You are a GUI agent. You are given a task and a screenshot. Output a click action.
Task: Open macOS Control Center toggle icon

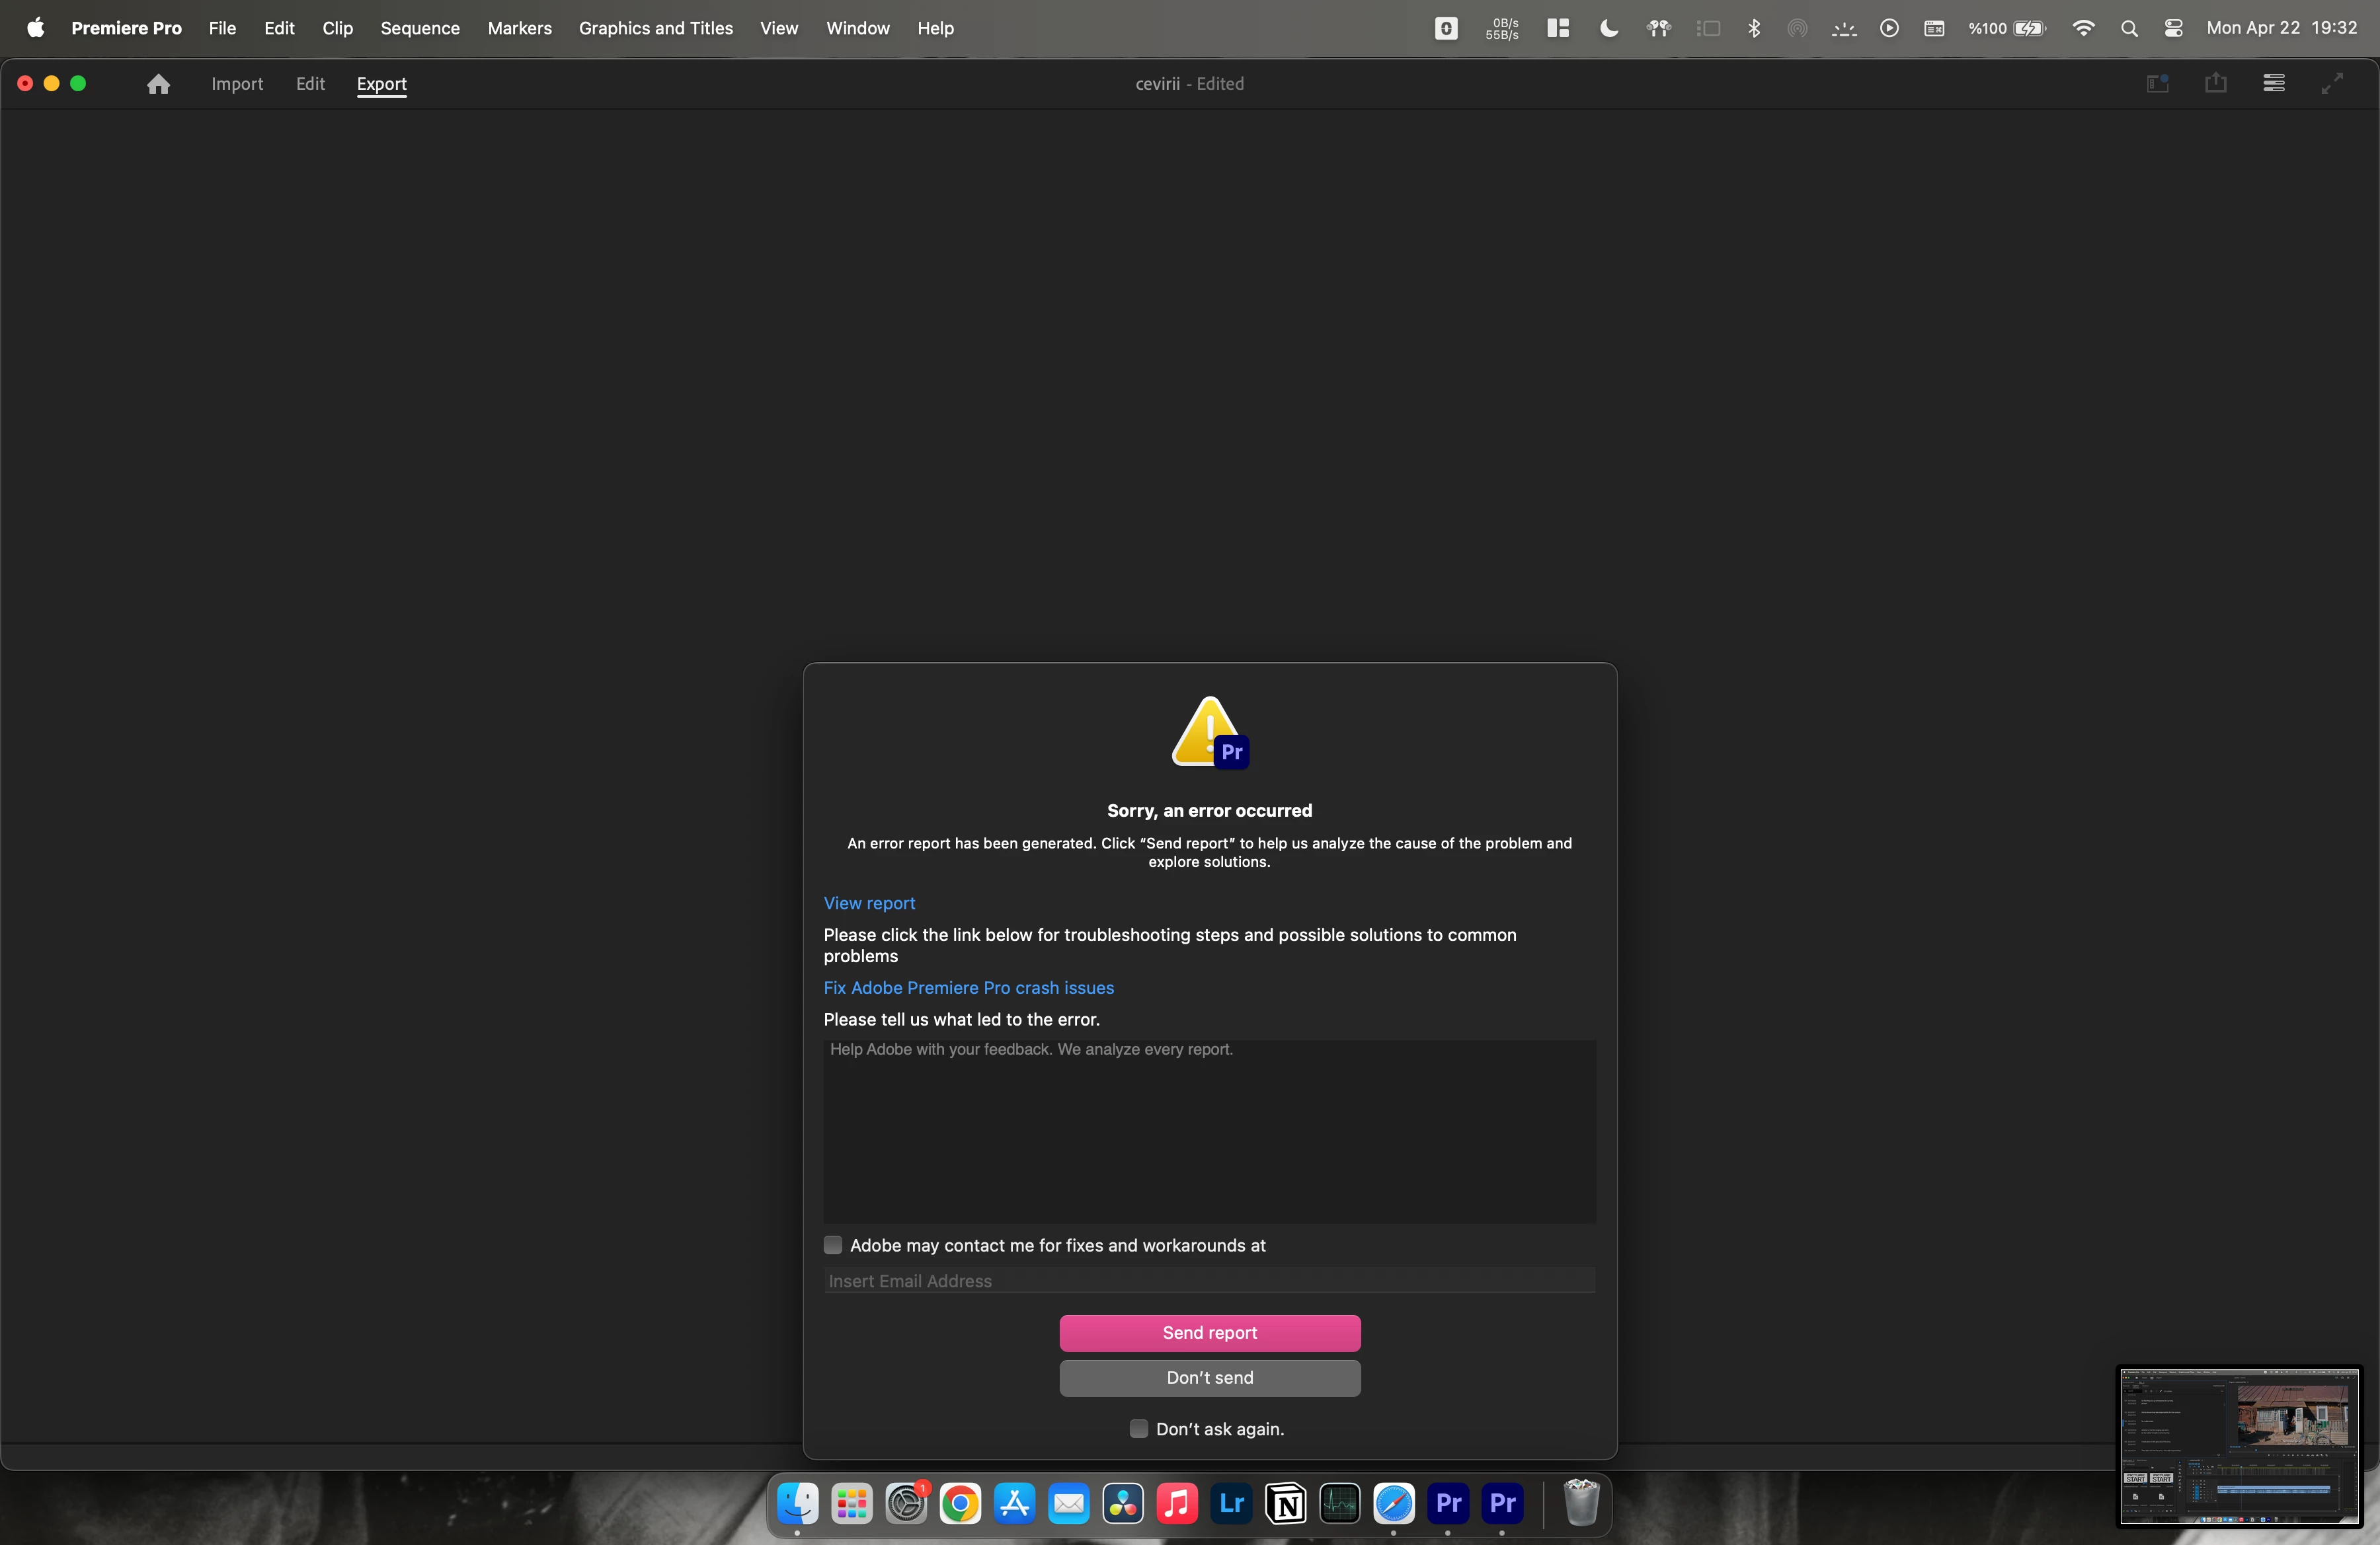(x=2173, y=28)
